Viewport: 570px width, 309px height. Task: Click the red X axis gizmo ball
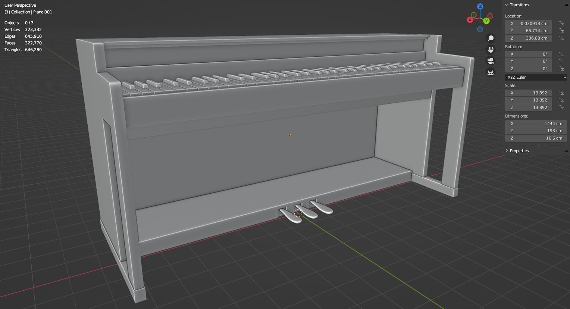(470, 20)
